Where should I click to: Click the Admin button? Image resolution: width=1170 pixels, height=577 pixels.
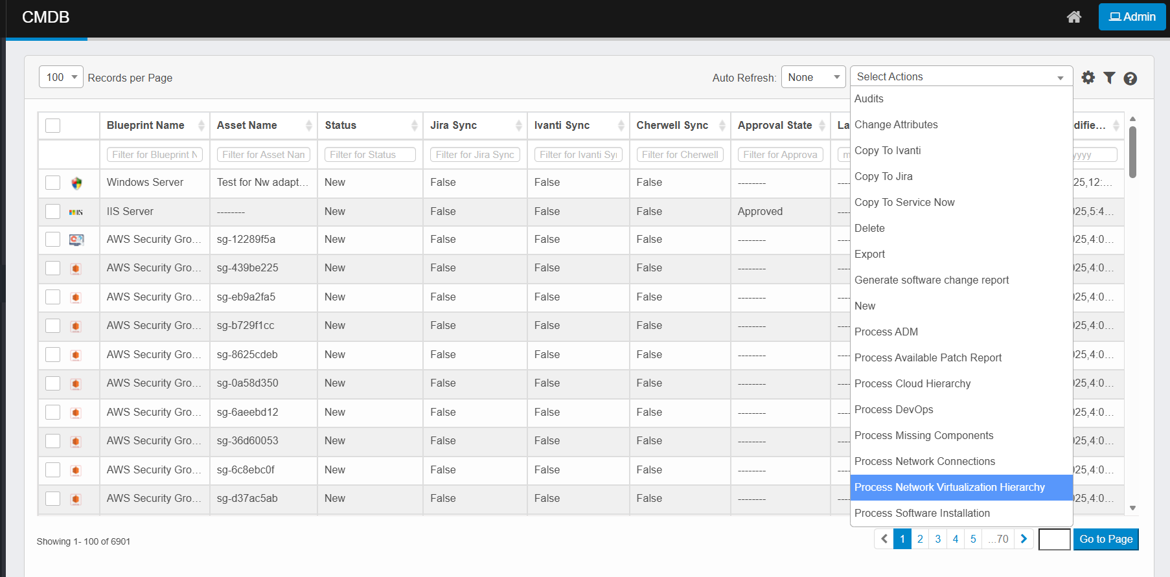pos(1131,17)
